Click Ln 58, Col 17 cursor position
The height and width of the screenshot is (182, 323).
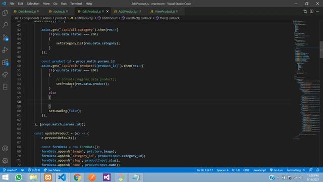(205, 170)
